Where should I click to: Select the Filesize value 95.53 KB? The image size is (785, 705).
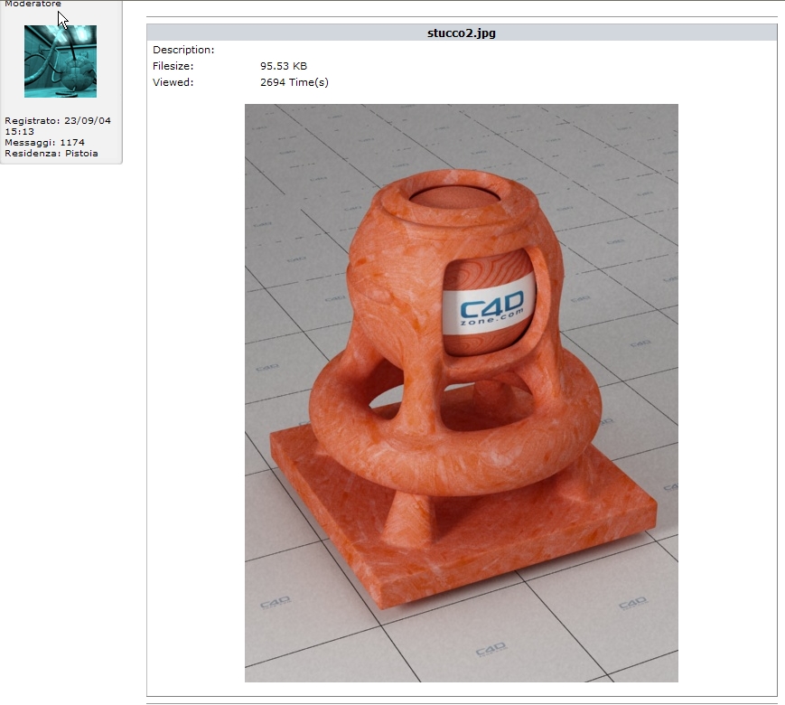click(x=284, y=66)
